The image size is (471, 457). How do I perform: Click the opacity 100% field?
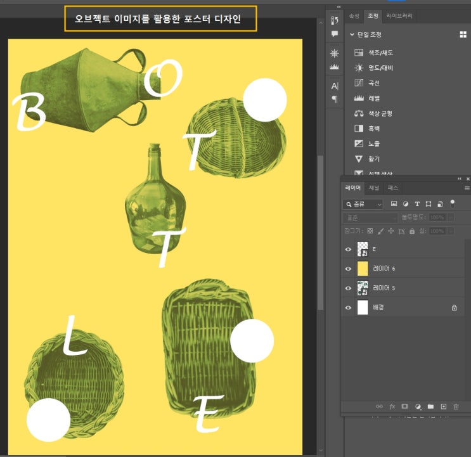click(437, 217)
